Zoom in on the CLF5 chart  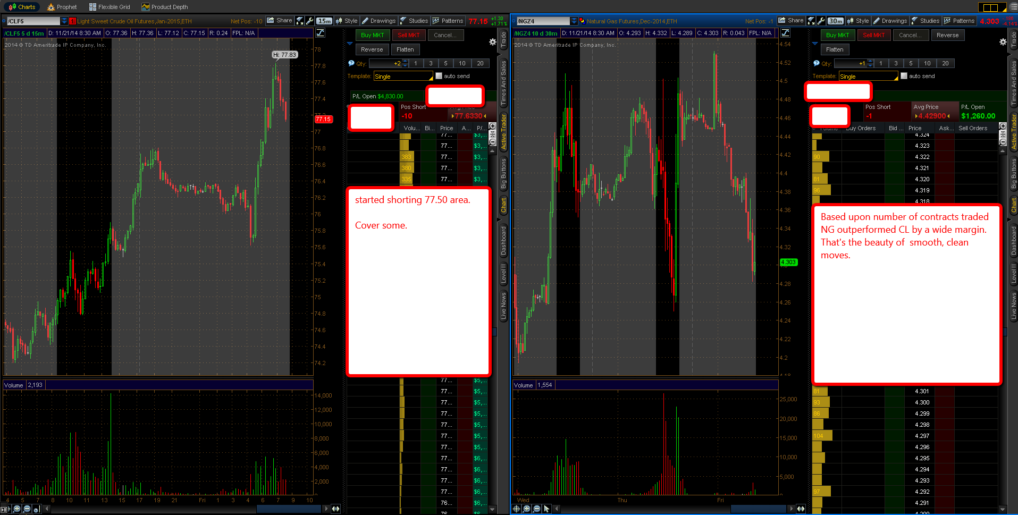coord(17,509)
